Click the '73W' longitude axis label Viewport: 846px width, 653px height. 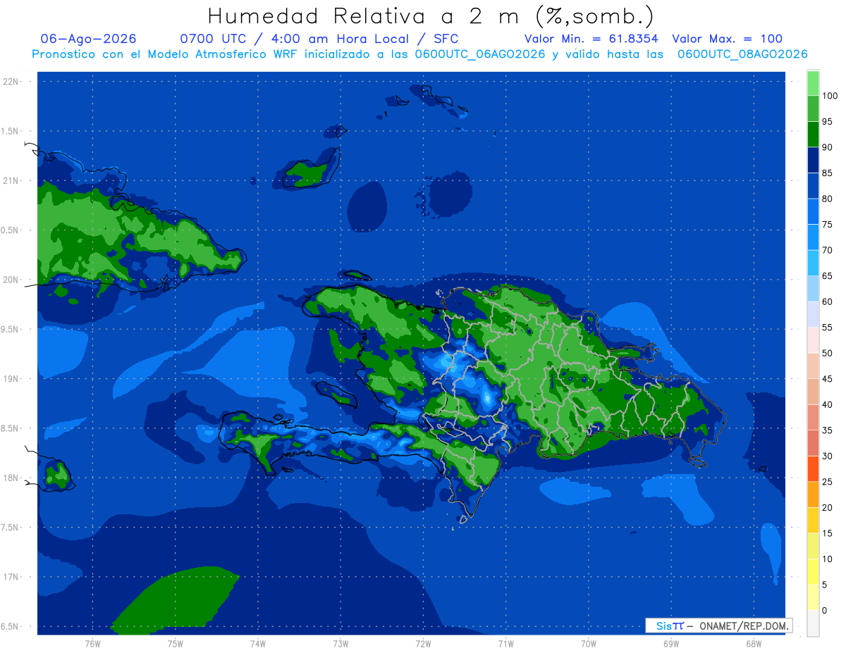341,644
